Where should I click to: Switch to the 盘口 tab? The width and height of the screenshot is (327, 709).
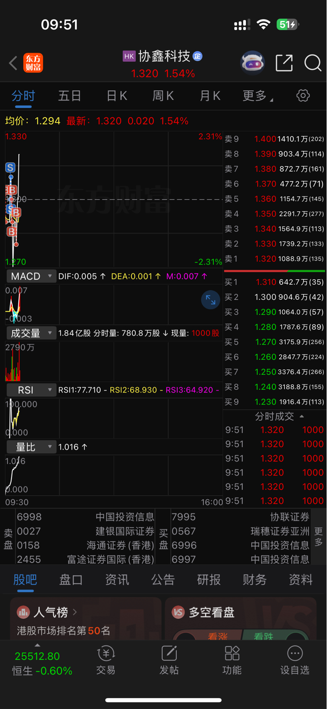click(71, 580)
